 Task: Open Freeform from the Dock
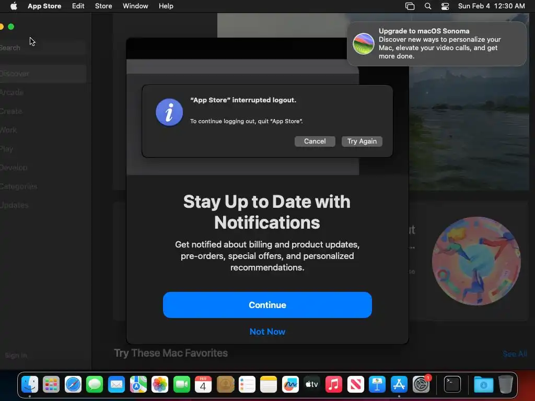(x=290, y=385)
